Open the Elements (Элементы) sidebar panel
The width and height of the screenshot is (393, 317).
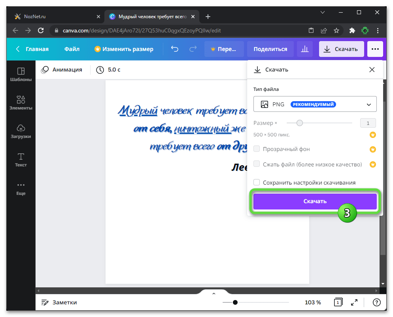(21, 102)
